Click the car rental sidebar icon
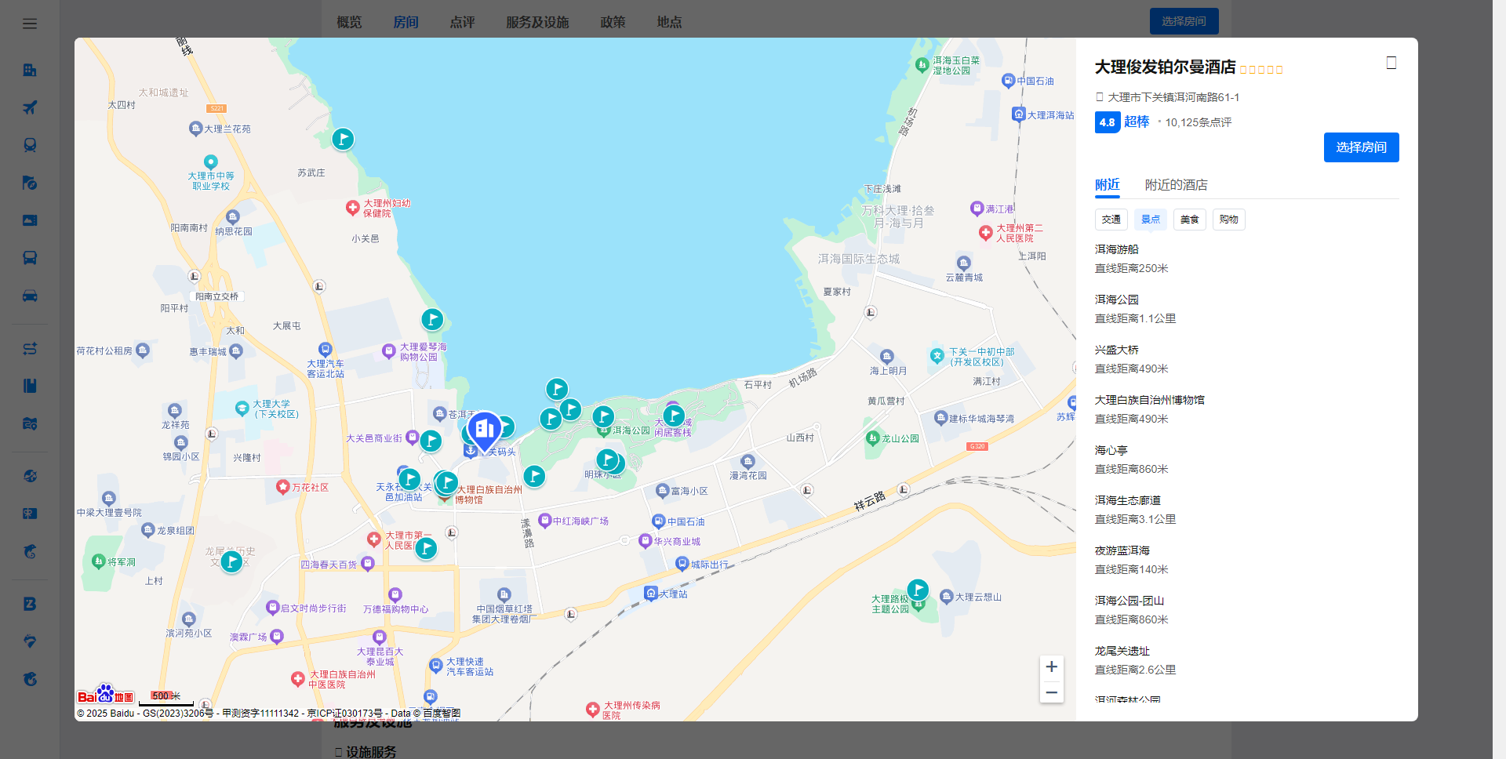Viewport: 1506px width, 759px height. click(x=30, y=296)
